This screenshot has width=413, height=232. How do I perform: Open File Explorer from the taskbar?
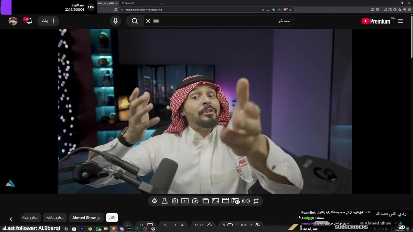[106, 229]
